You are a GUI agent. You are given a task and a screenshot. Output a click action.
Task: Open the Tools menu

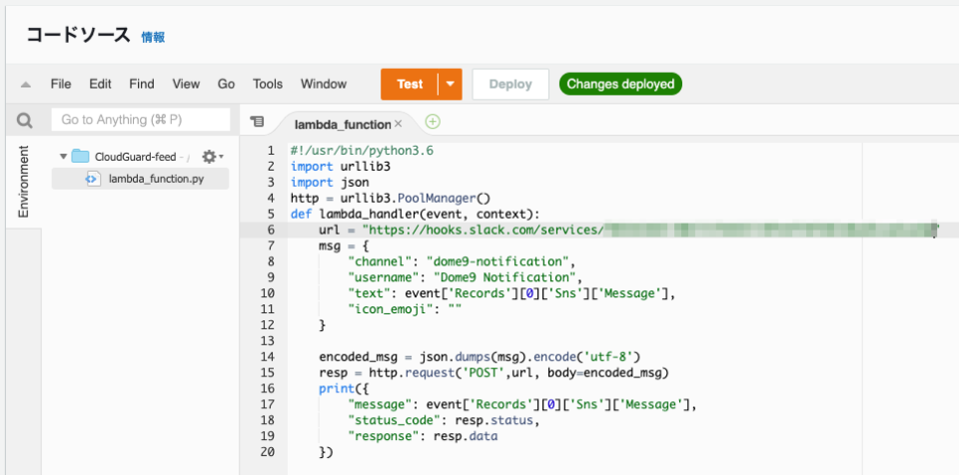268,84
